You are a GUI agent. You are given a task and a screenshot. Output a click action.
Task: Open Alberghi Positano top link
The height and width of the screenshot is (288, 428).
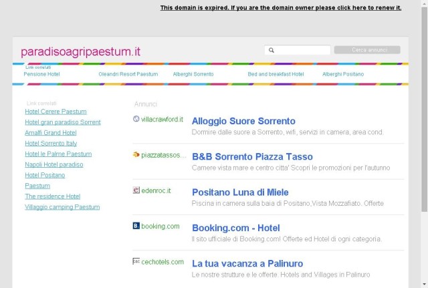point(343,74)
